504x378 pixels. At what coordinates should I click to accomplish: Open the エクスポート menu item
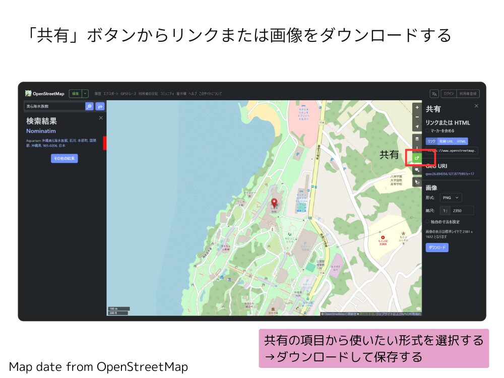111,94
